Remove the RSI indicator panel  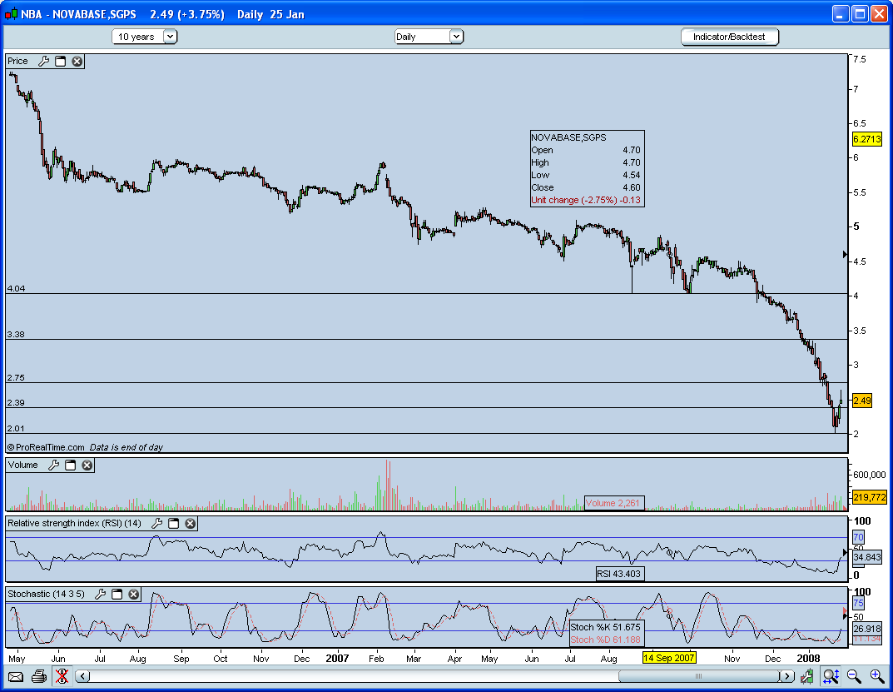click(x=191, y=523)
